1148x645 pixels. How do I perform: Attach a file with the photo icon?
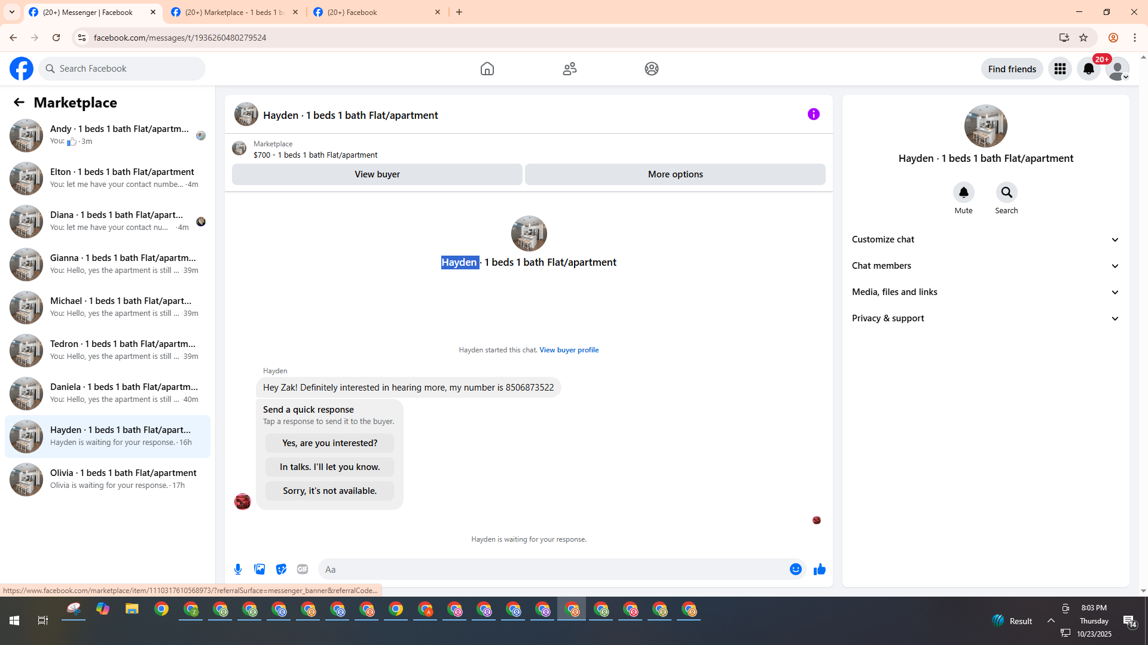(x=259, y=569)
